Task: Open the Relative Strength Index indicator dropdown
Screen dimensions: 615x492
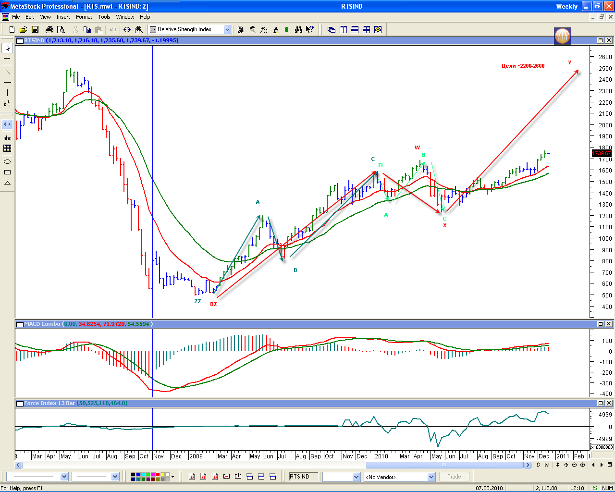Action: point(227,30)
